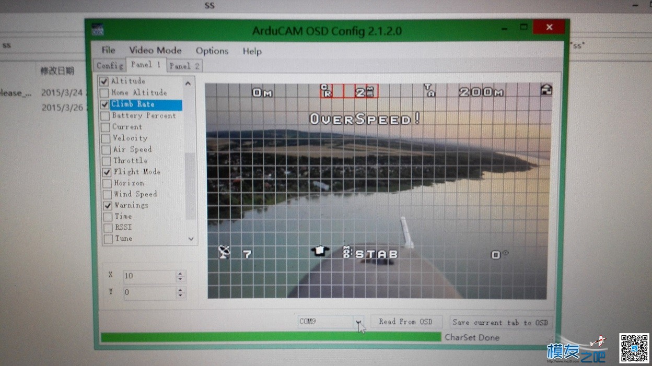Uncheck the Climb Rate checkbox
The width and height of the screenshot is (652, 366).
click(105, 104)
